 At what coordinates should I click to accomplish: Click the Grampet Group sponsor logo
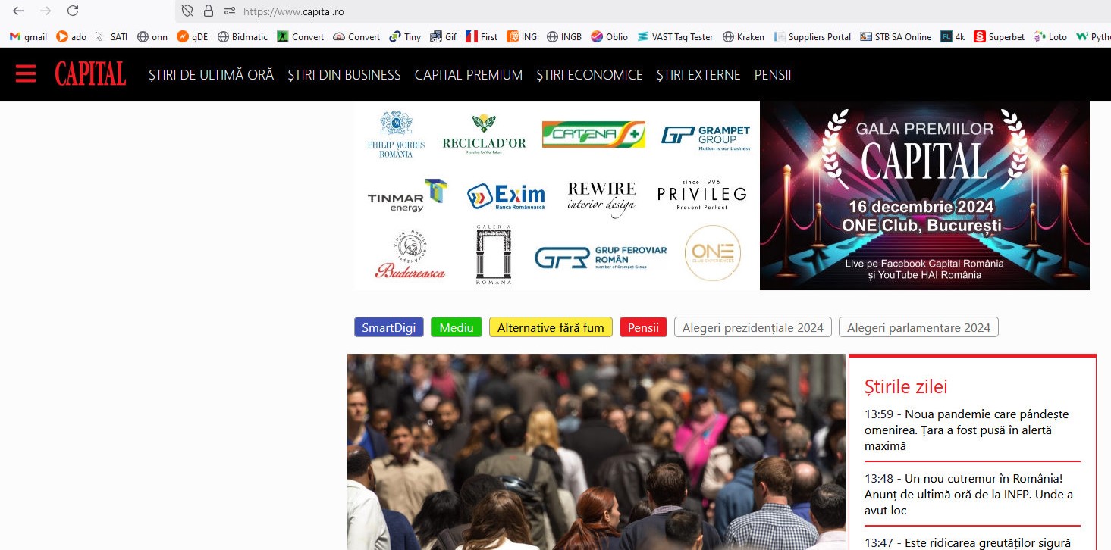(x=706, y=138)
